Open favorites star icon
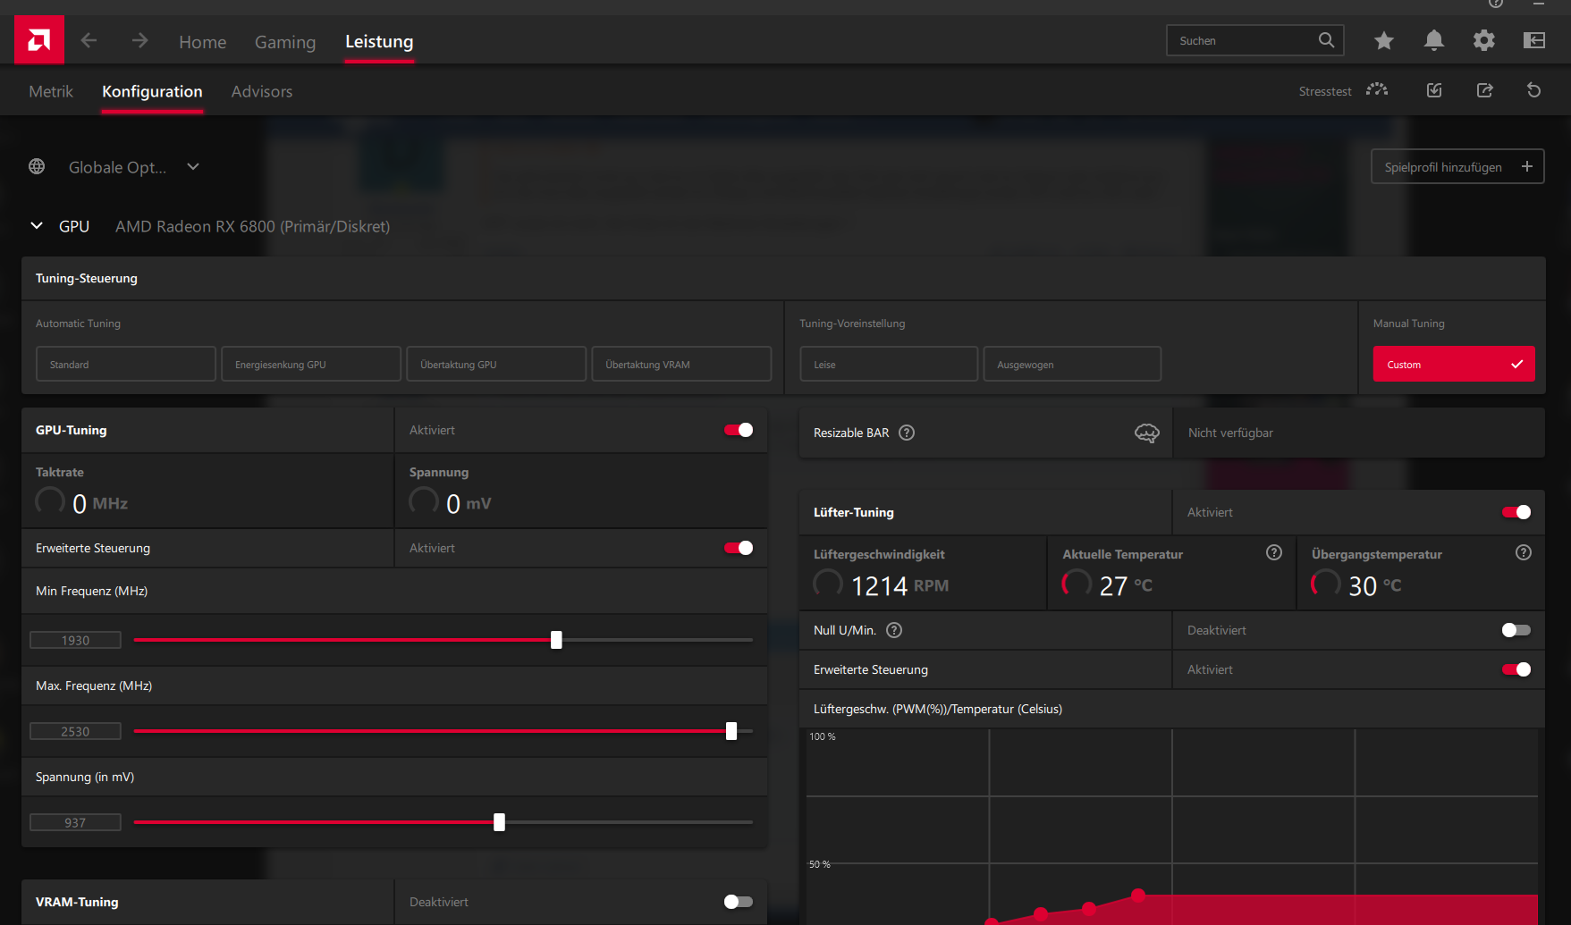 pos(1384,40)
